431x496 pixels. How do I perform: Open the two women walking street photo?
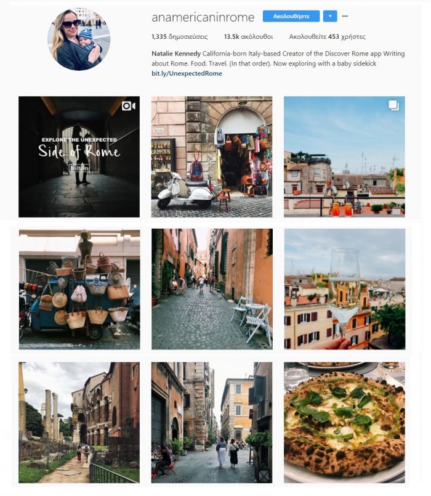[x=212, y=422]
